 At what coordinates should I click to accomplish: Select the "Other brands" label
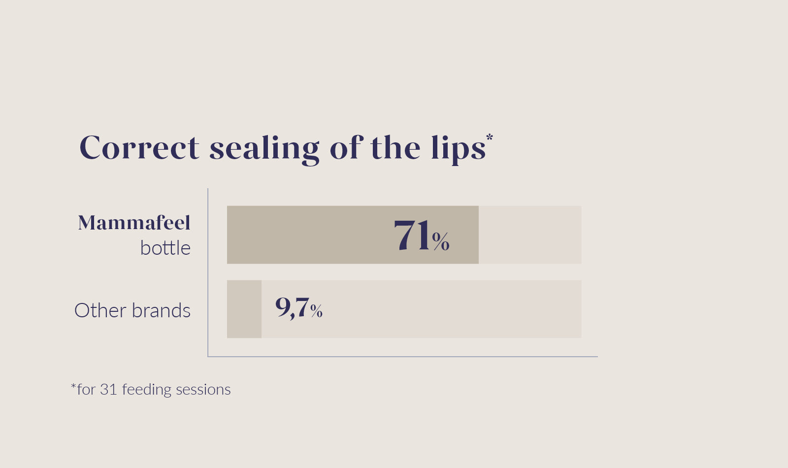[132, 310]
